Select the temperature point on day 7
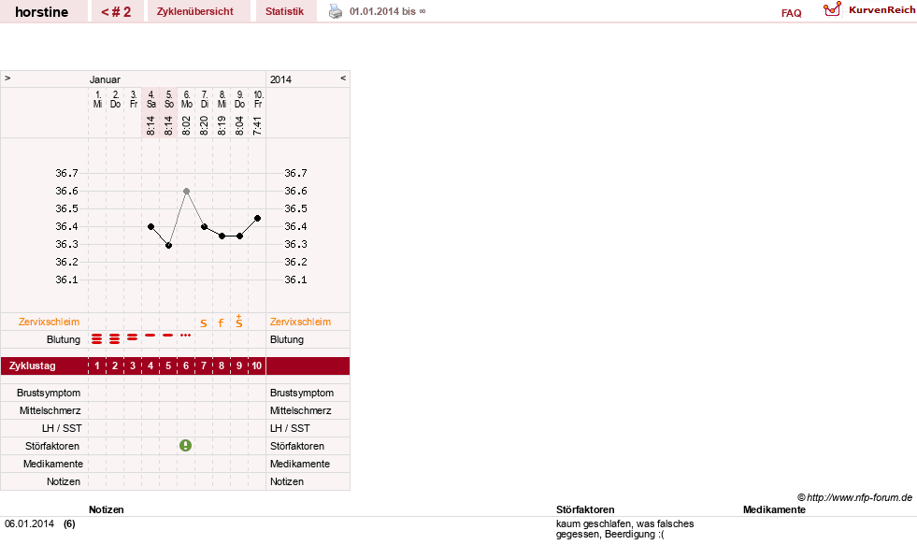 pyautogui.click(x=204, y=227)
